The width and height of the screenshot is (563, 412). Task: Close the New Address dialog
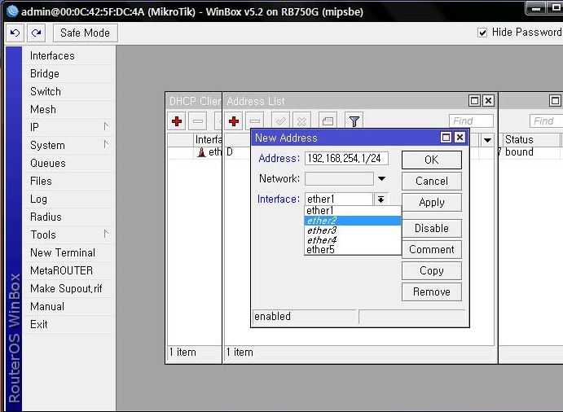[x=460, y=138]
